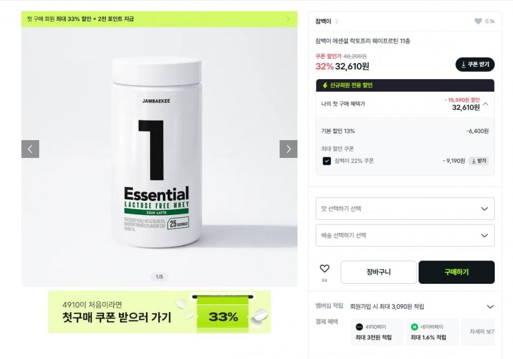Uncheck the 잠백이 22% 쿠폰 checkbox
Screen dimensions: 513x359
tap(327, 161)
